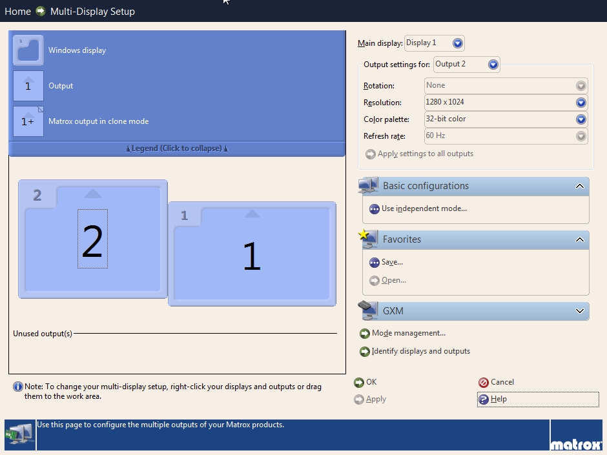Viewport: 607px width, 455px height.
Task: Click the Help question mark icon
Action: pos(484,399)
